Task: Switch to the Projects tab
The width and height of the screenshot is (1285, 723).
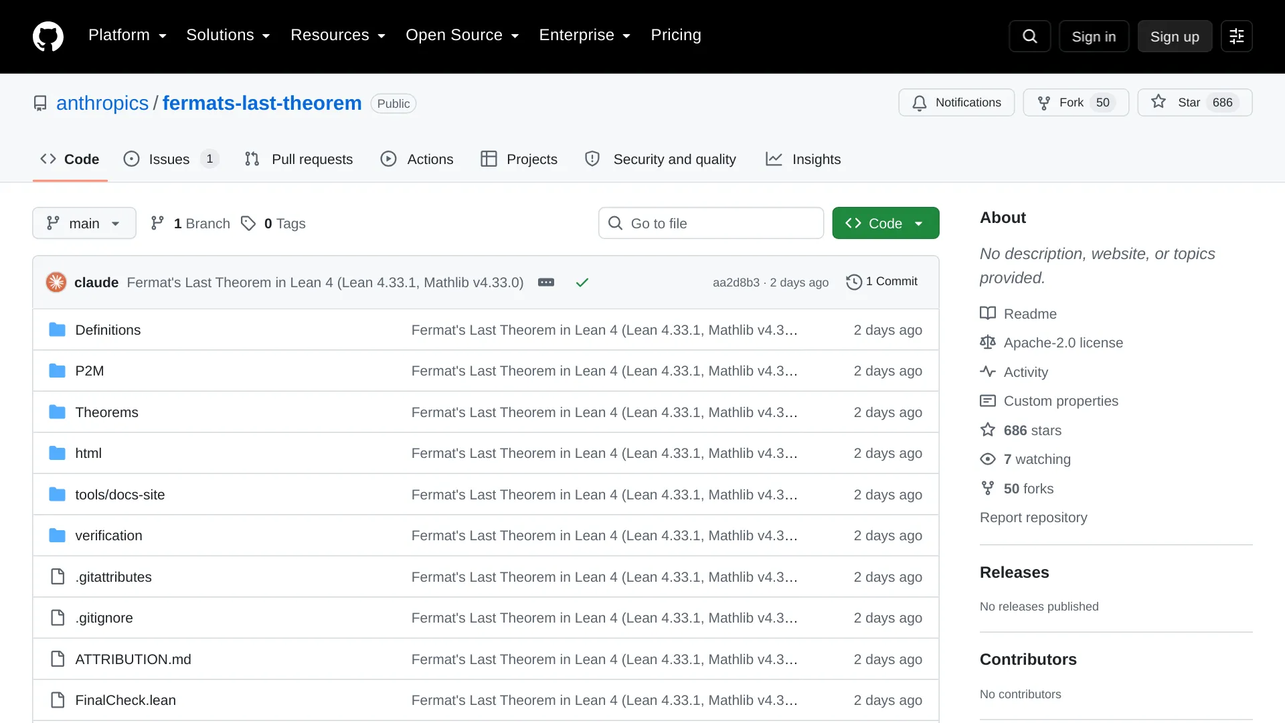Action: pyautogui.click(x=519, y=159)
